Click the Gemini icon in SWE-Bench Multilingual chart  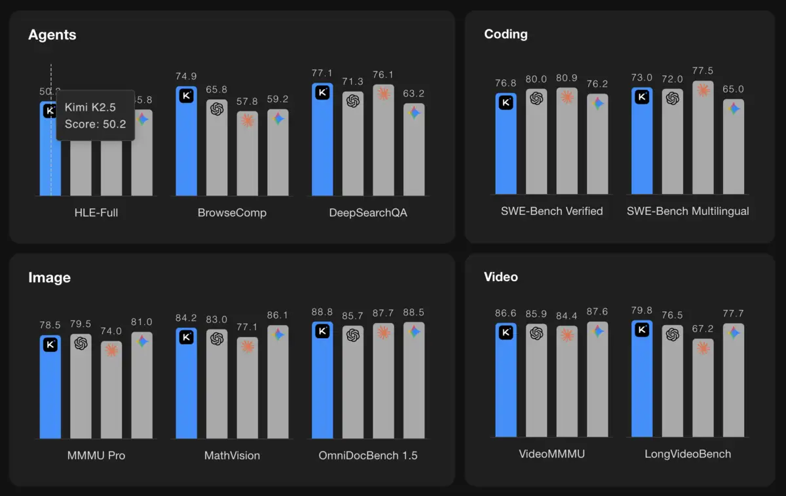(x=734, y=108)
